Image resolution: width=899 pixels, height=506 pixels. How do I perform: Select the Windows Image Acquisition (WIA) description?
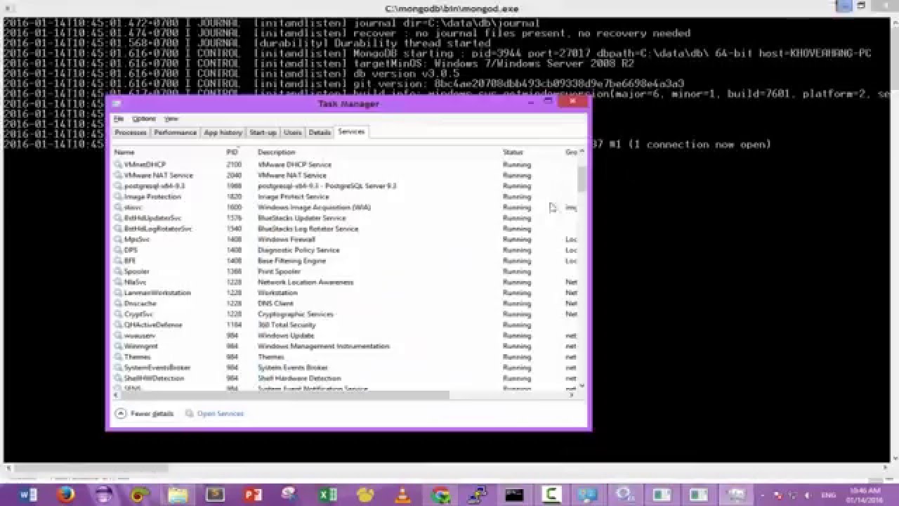tap(314, 207)
